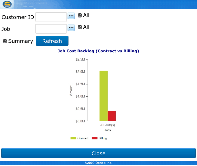Image resolution: width=197 pixels, height=166 pixels.
Task: Click the $1.5M axis label
Action: tap(80, 84)
